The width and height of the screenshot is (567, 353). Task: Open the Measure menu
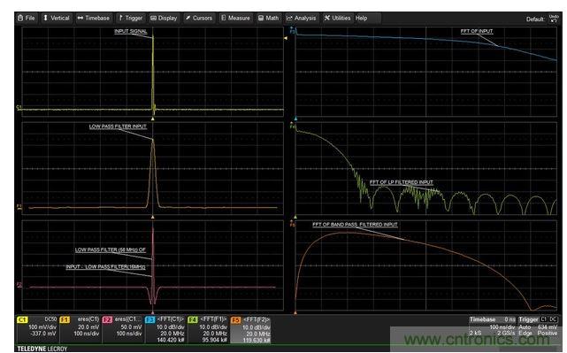[x=235, y=18]
